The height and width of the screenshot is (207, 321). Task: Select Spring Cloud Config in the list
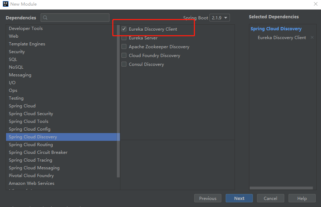click(29, 129)
